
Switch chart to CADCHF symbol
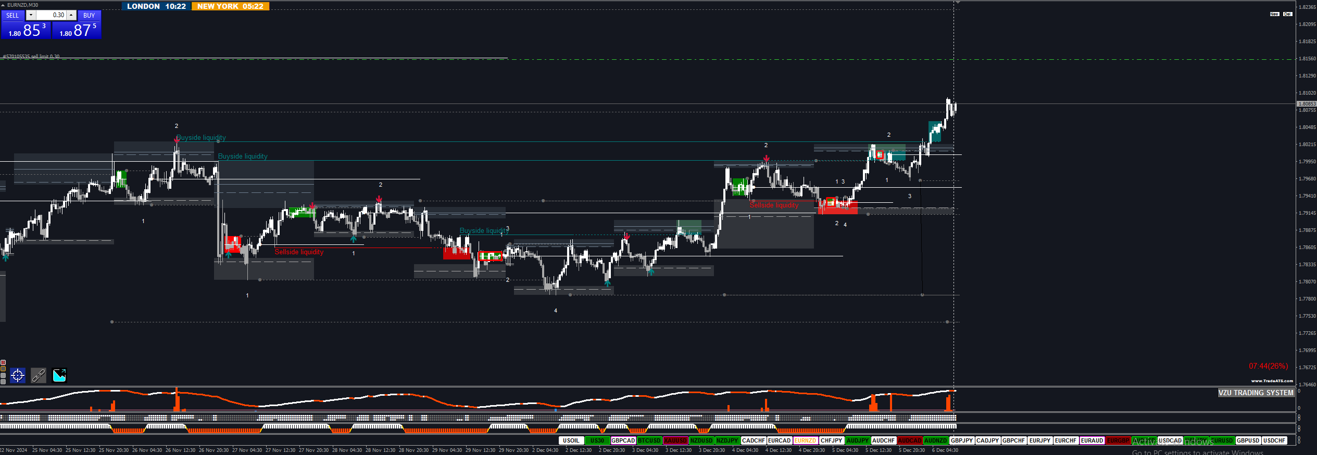754,440
